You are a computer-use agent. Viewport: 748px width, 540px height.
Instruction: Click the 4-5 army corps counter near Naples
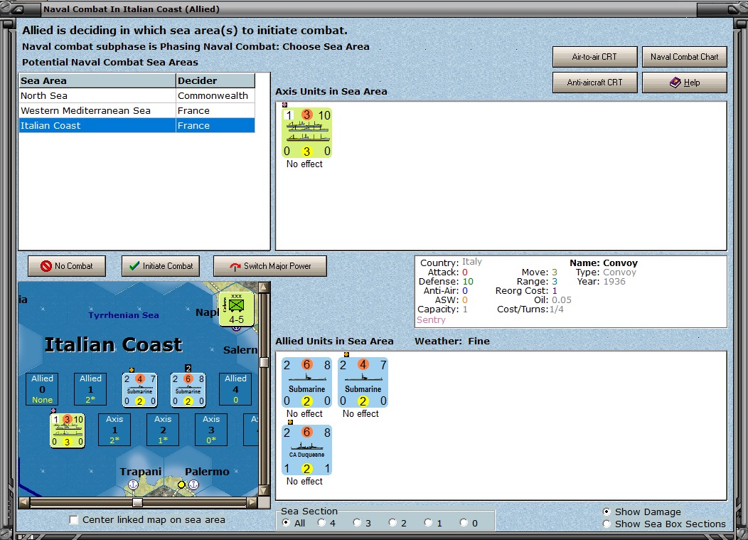236,309
